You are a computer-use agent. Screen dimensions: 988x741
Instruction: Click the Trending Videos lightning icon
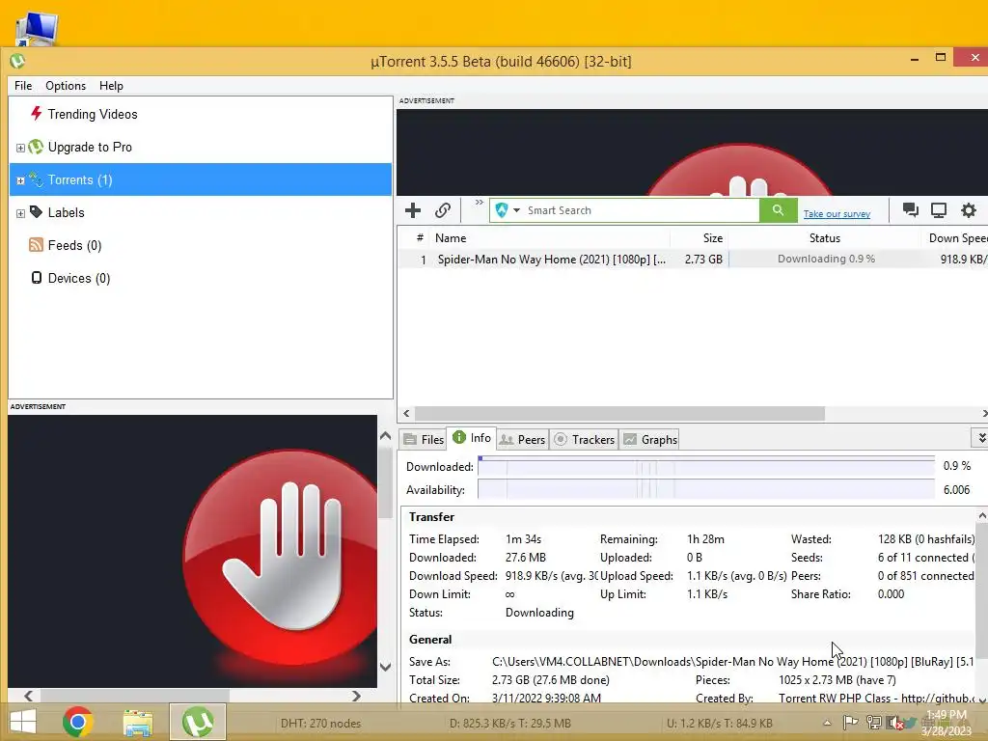pyautogui.click(x=36, y=114)
